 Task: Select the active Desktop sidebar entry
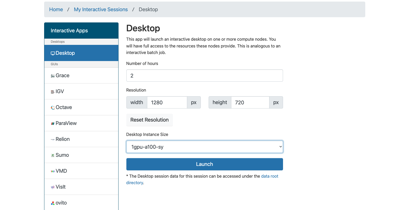tap(81, 53)
